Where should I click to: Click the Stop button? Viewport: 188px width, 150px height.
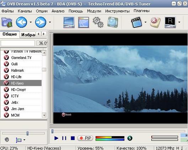click(x=72, y=138)
